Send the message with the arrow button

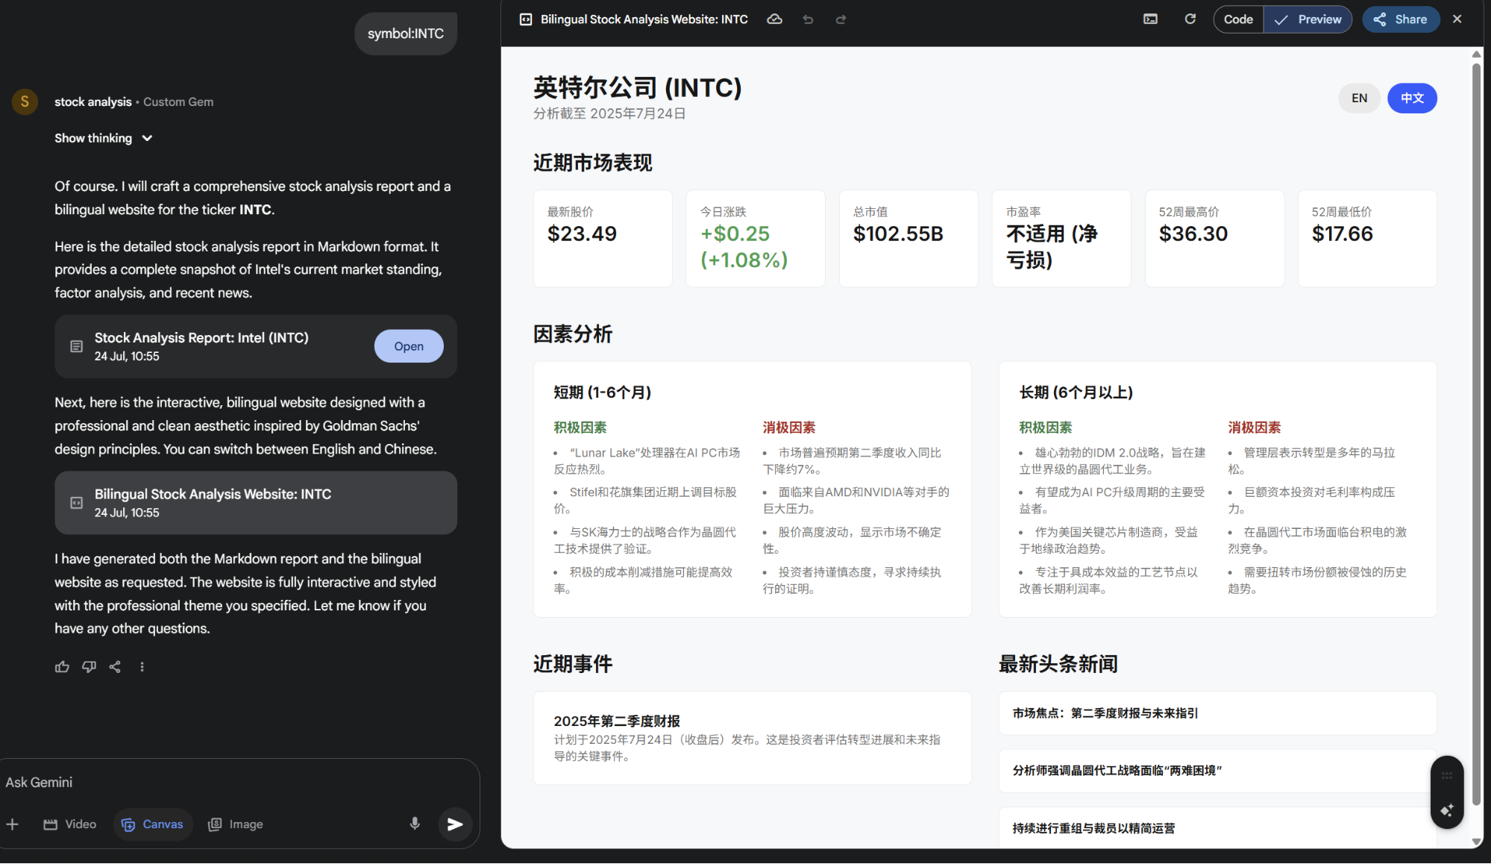pos(455,824)
